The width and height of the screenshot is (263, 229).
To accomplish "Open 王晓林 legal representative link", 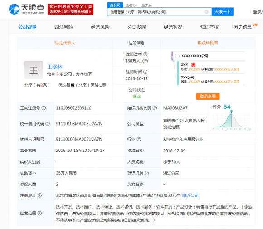I will [55, 67].
